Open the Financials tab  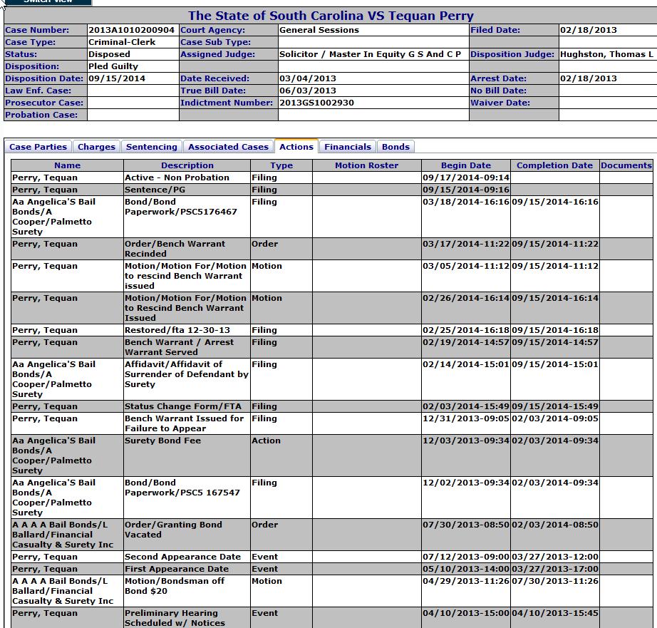click(348, 147)
